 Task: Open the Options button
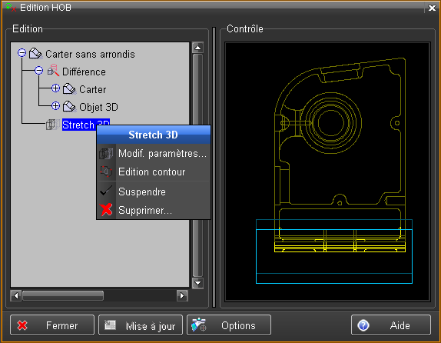coord(229,325)
